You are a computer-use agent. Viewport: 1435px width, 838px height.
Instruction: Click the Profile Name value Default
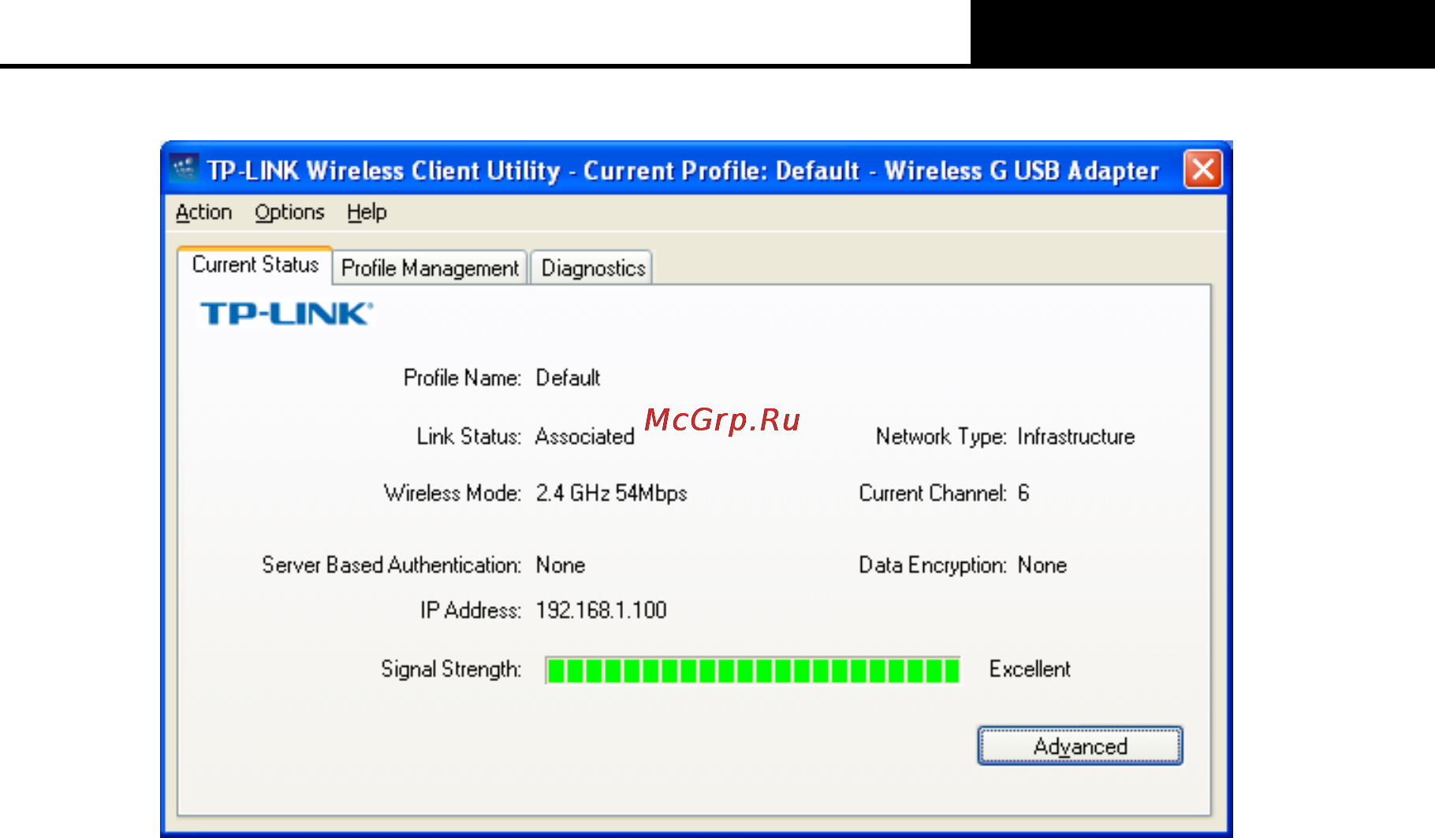coord(568,378)
